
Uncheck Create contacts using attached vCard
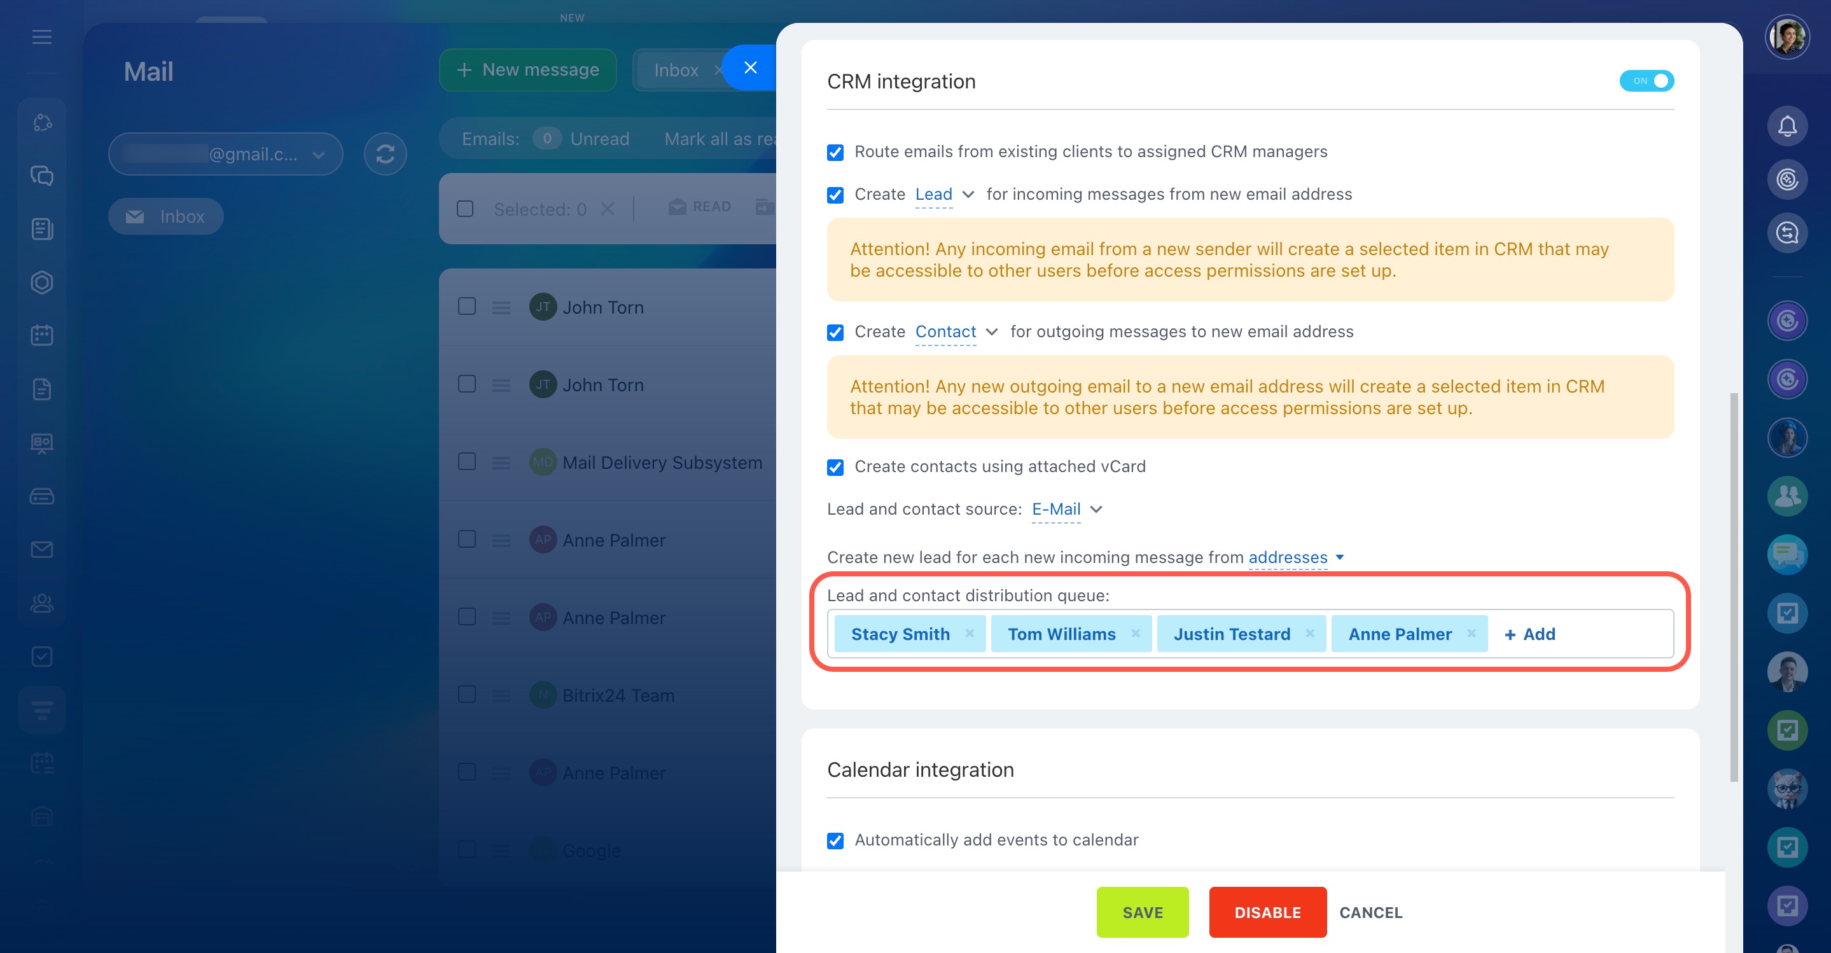point(835,468)
